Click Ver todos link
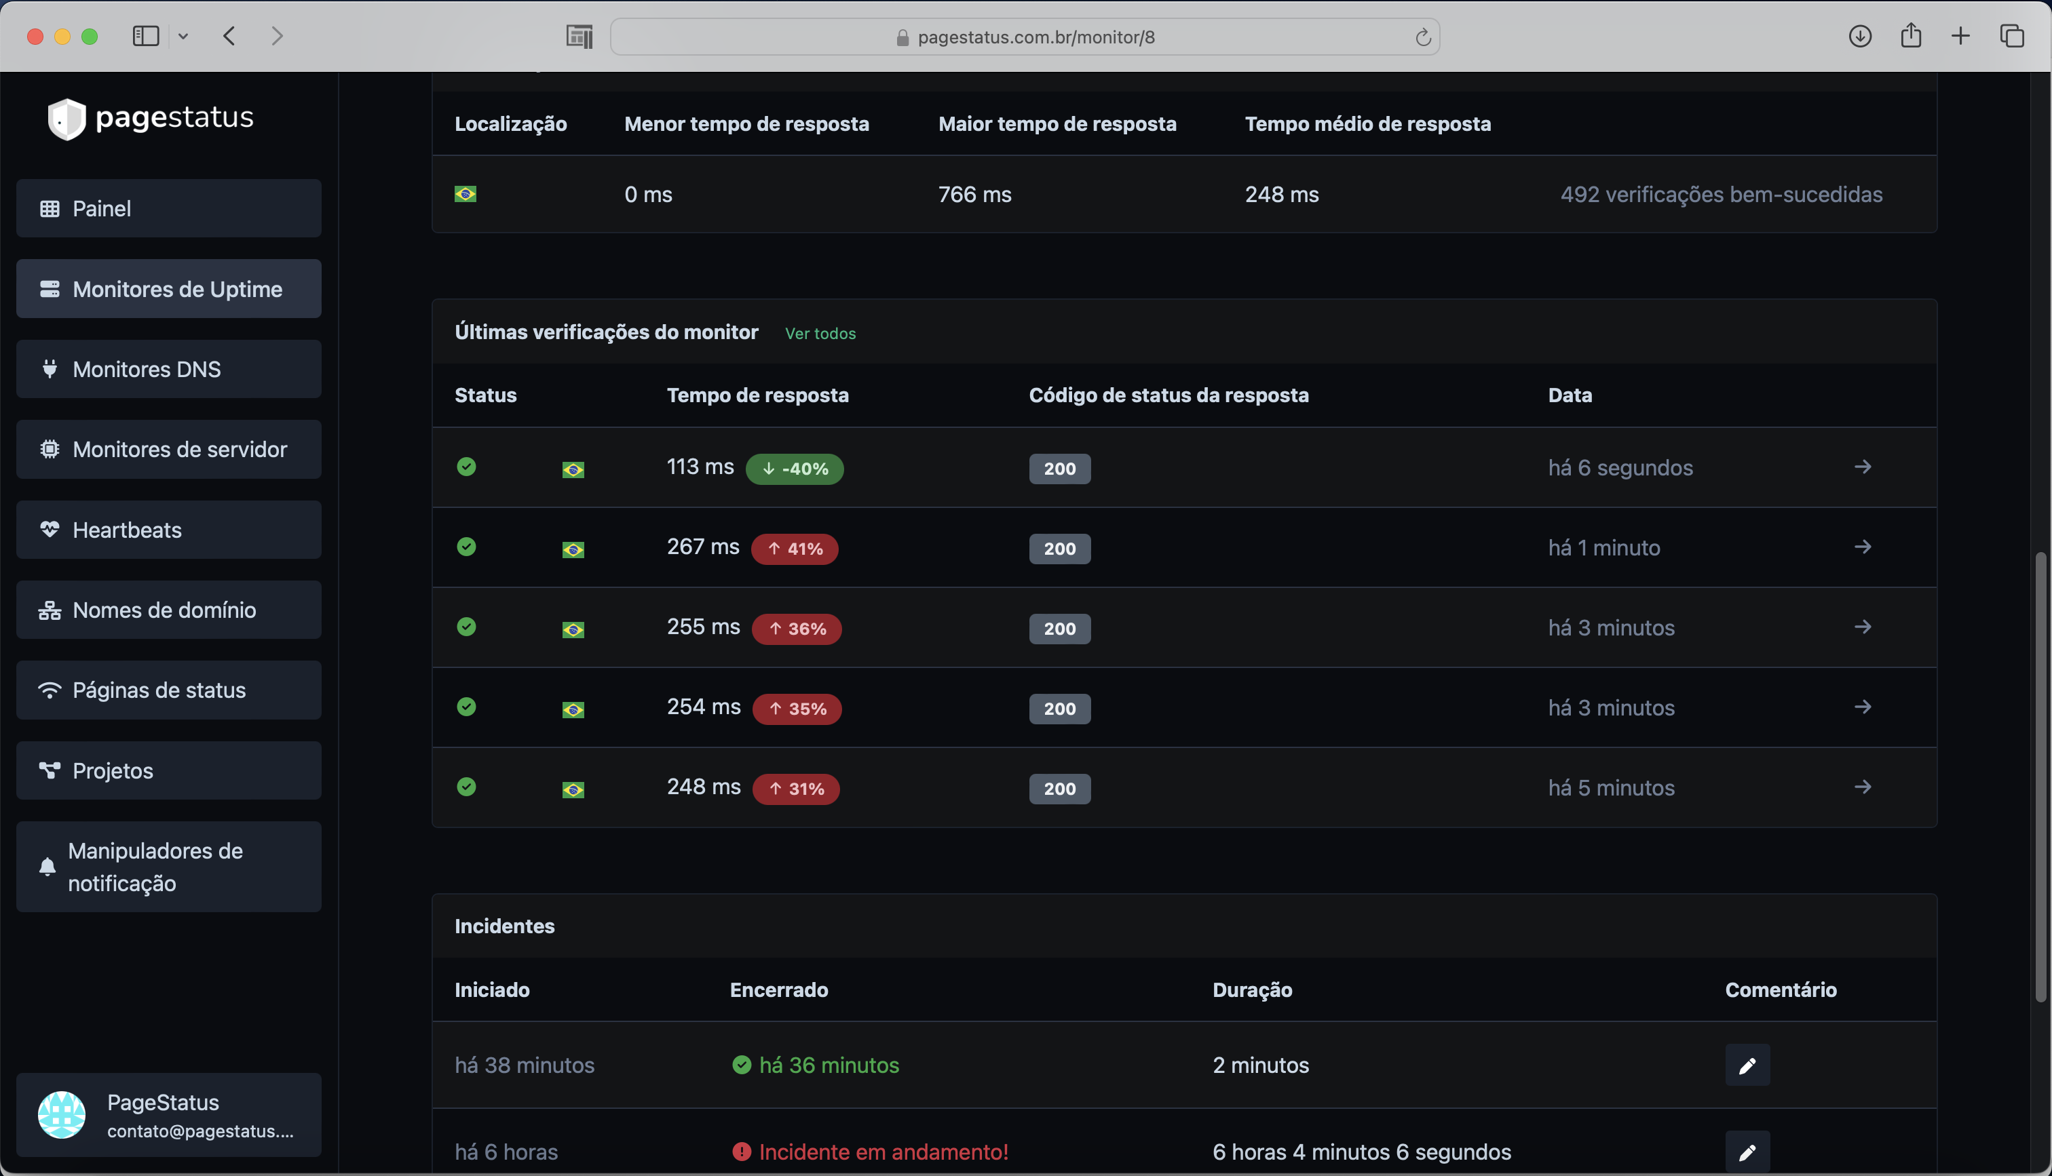The image size is (2052, 1176). pos(820,334)
